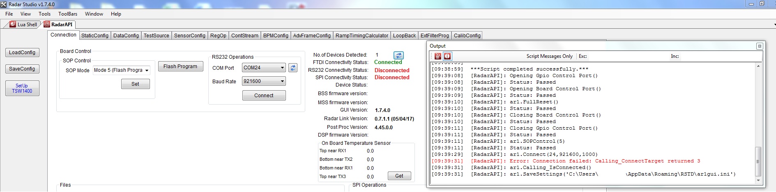
Task: Open the TestSource tab
Action: (157, 36)
